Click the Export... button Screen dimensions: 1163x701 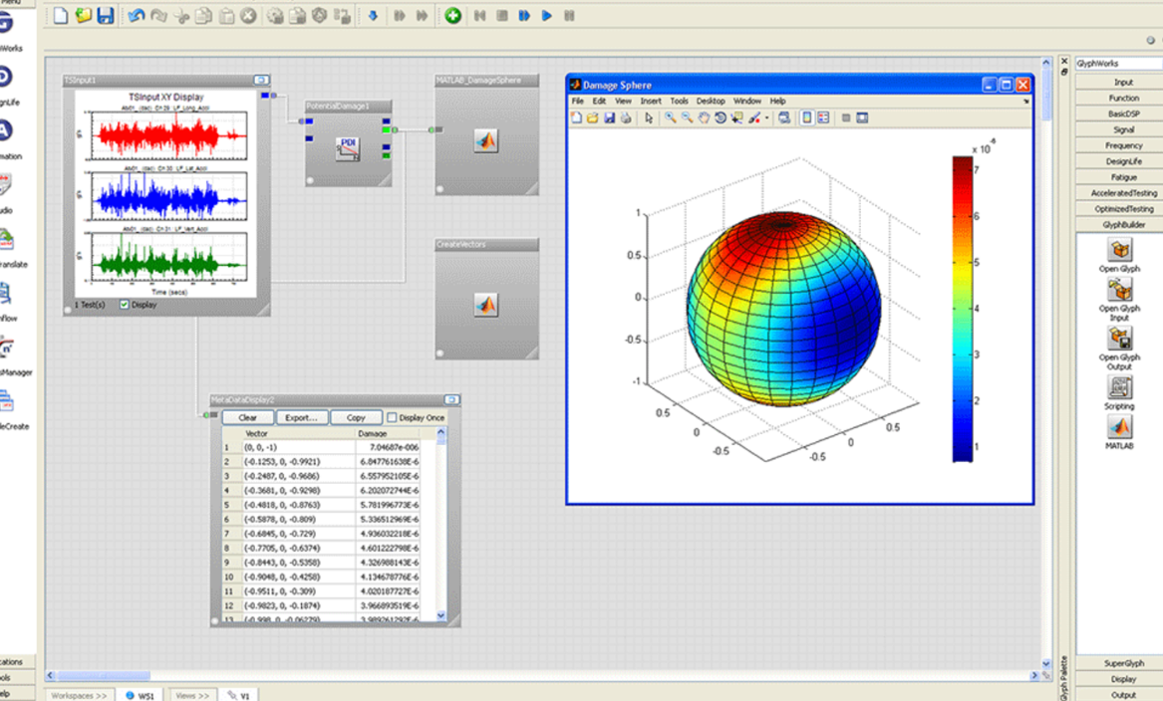pyautogui.click(x=301, y=417)
